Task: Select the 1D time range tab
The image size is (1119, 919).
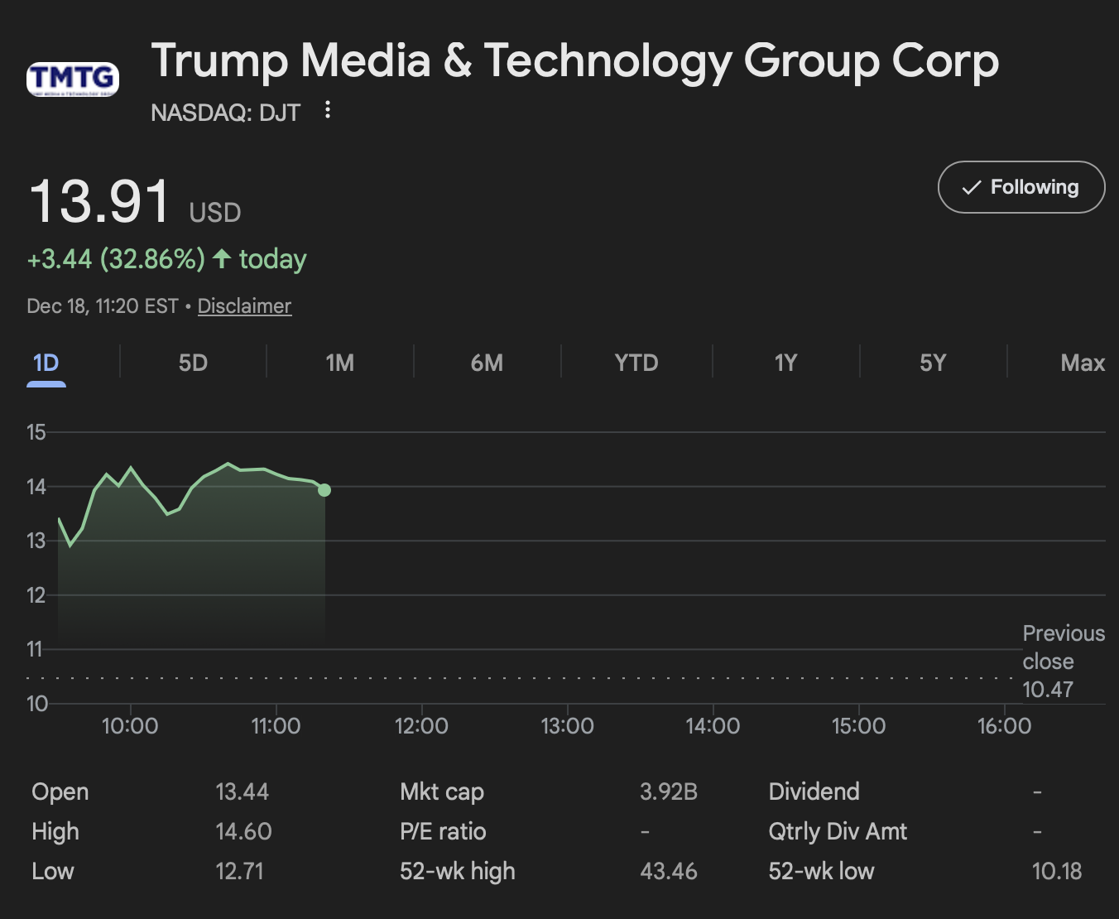Action: tap(46, 363)
